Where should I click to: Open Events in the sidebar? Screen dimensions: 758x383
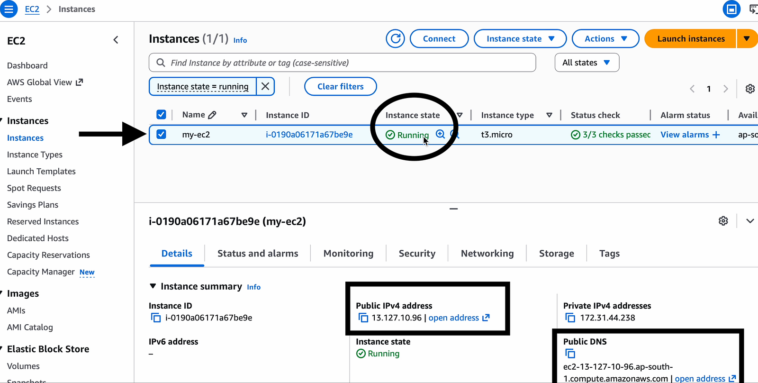click(19, 99)
